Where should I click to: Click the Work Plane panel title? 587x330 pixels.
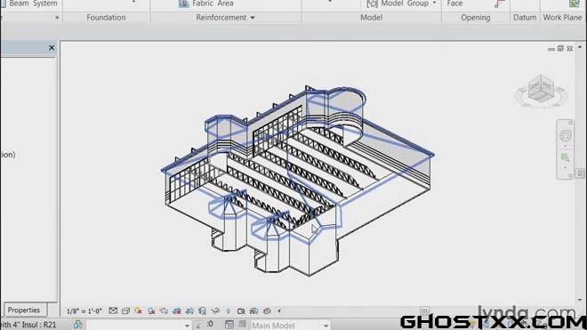563,18
